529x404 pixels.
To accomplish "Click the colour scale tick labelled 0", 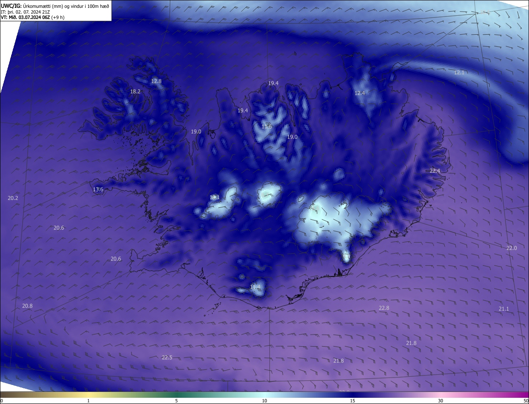I will pyautogui.click(x=2, y=401).
